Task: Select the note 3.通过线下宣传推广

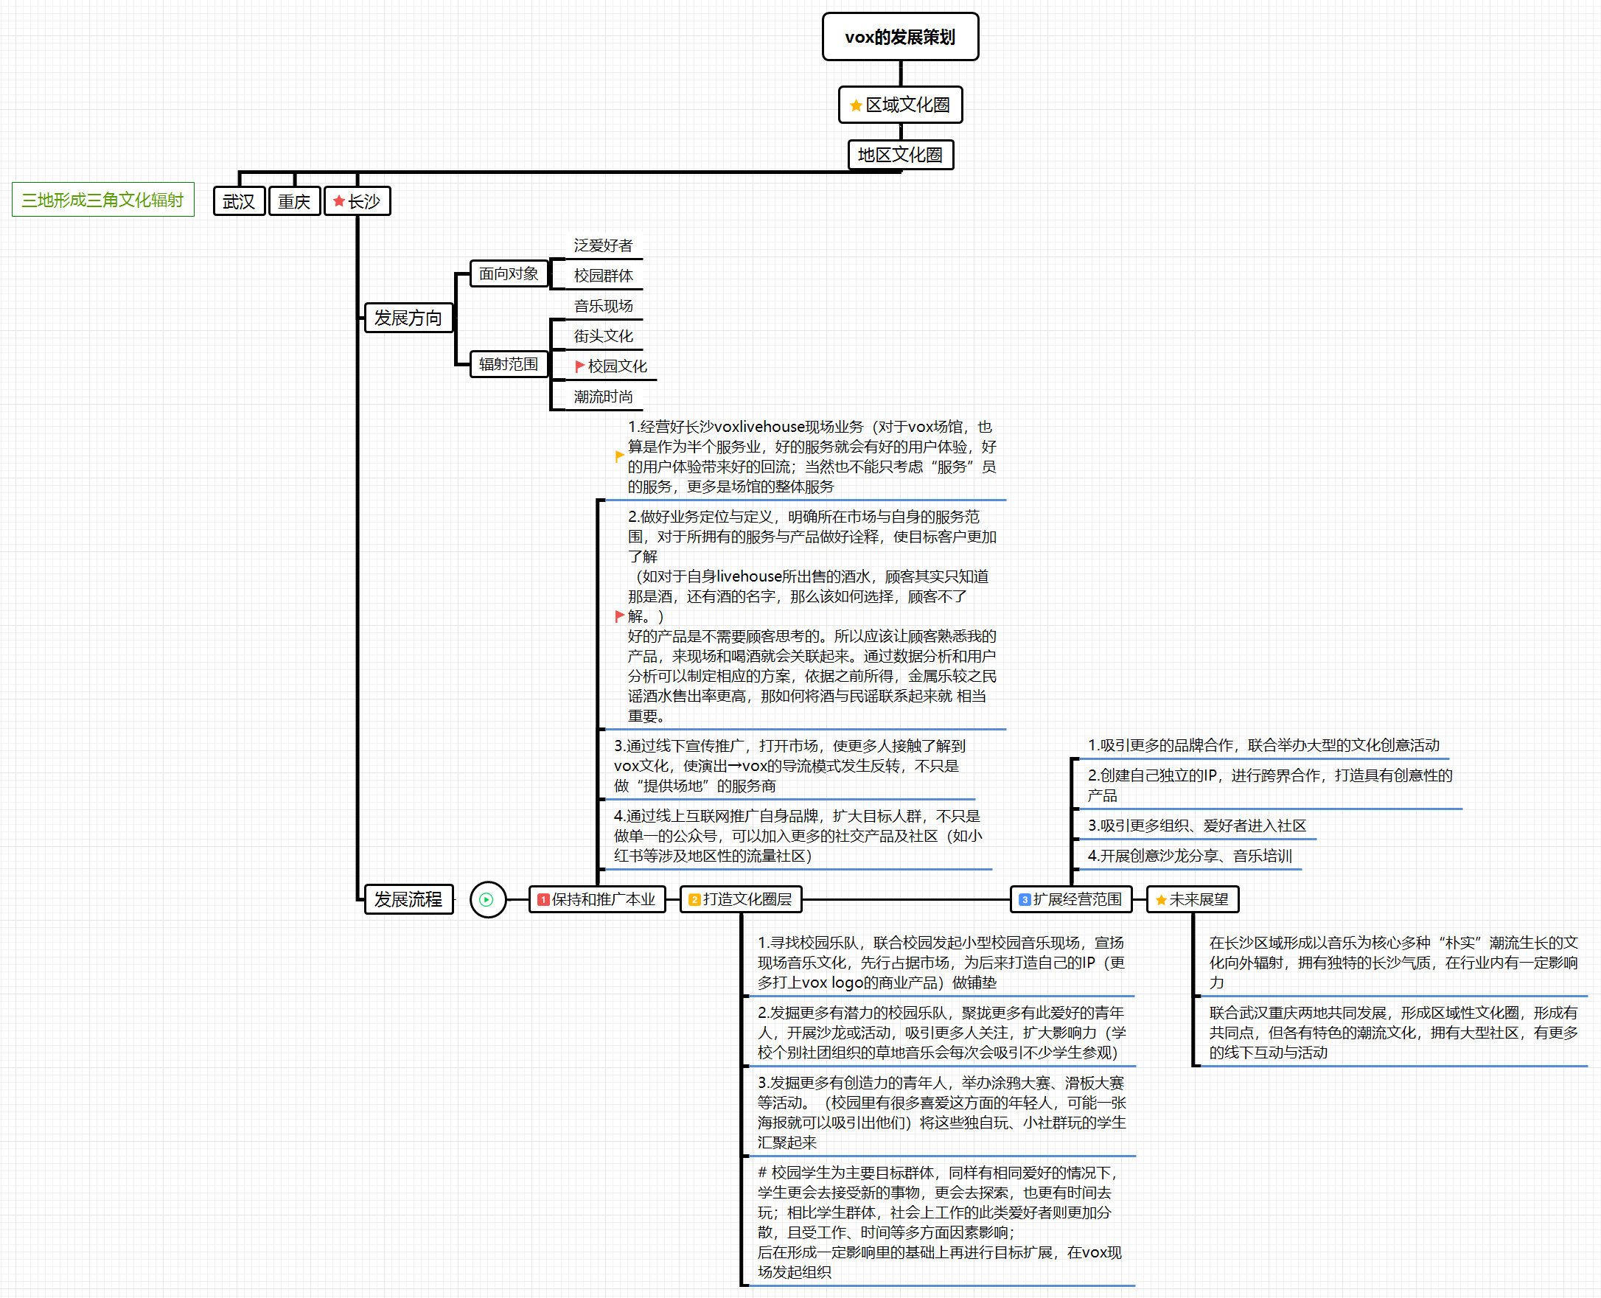Action: 789,766
